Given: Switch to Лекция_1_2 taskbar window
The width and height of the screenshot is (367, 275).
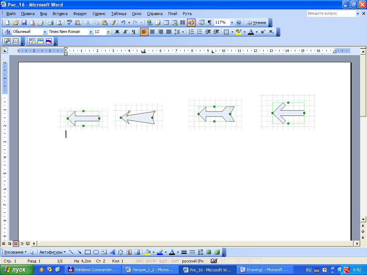Looking at the screenshot, I should pos(150,270).
